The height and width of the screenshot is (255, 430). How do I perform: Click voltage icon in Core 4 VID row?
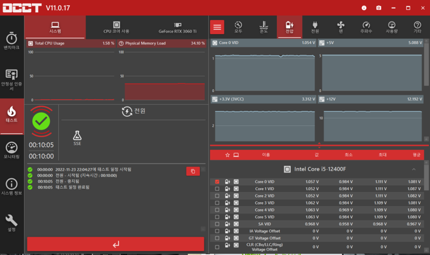[x=227, y=210]
